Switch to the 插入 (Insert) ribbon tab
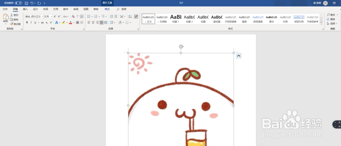Viewport: 341px width, 146px height. point(26,9)
